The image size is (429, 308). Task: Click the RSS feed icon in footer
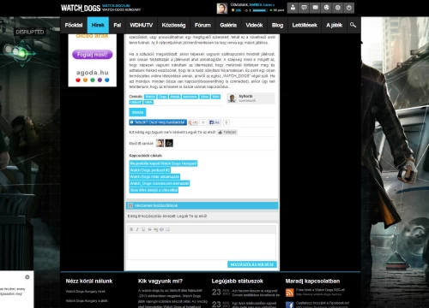click(x=289, y=293)
